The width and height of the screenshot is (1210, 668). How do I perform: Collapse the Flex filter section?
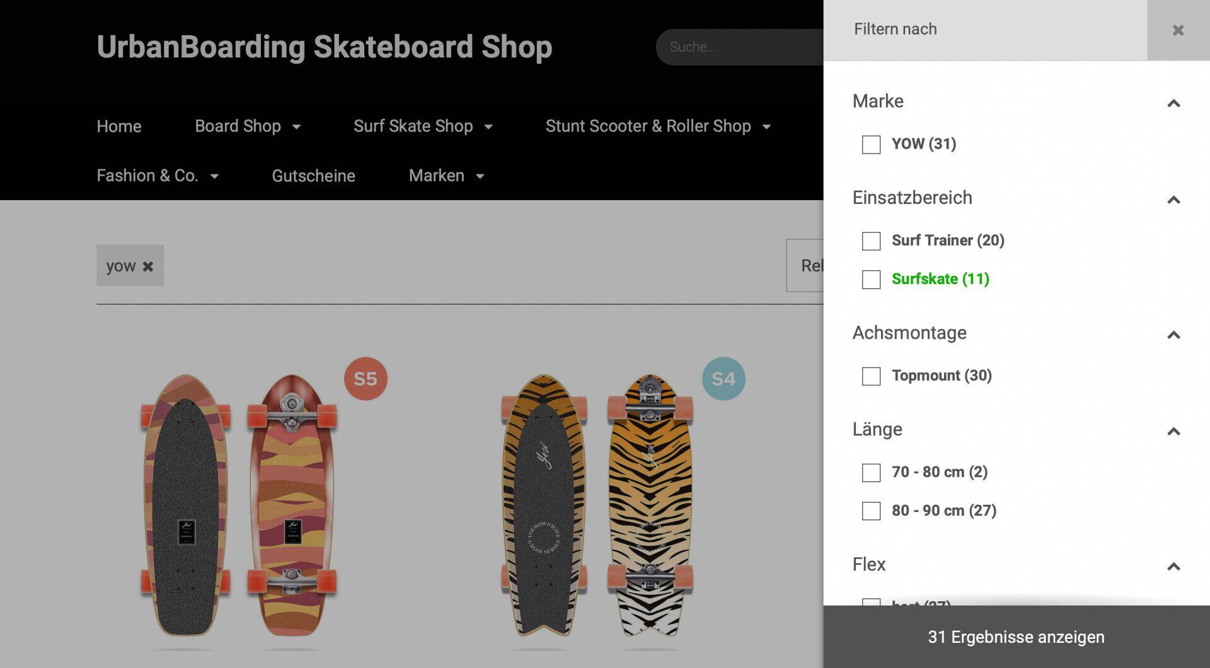coord(1173,567)
